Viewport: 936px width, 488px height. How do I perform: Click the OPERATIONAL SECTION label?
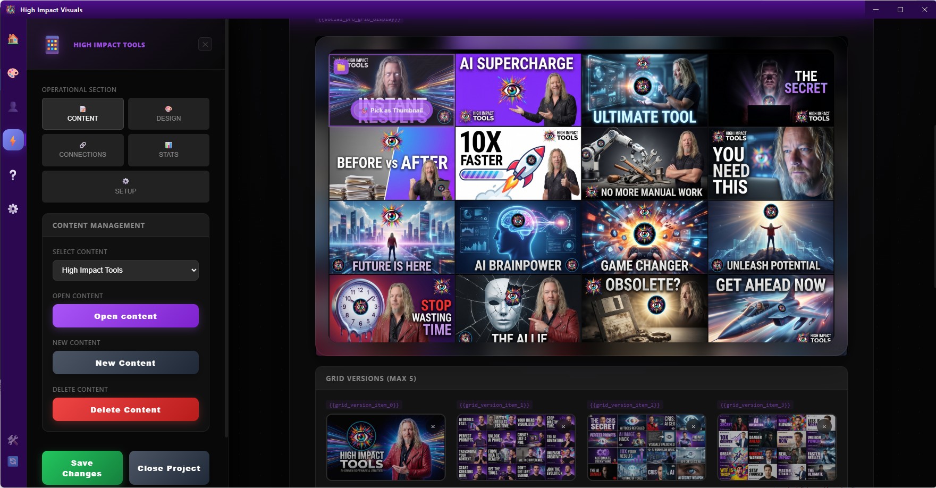point(79,89)
